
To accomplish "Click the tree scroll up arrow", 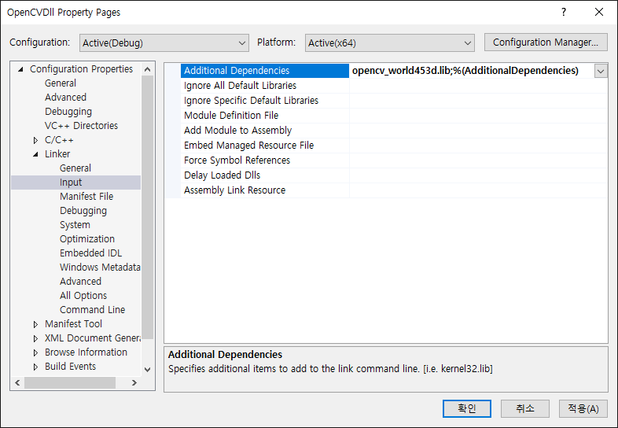I will [x=147, y=69].
